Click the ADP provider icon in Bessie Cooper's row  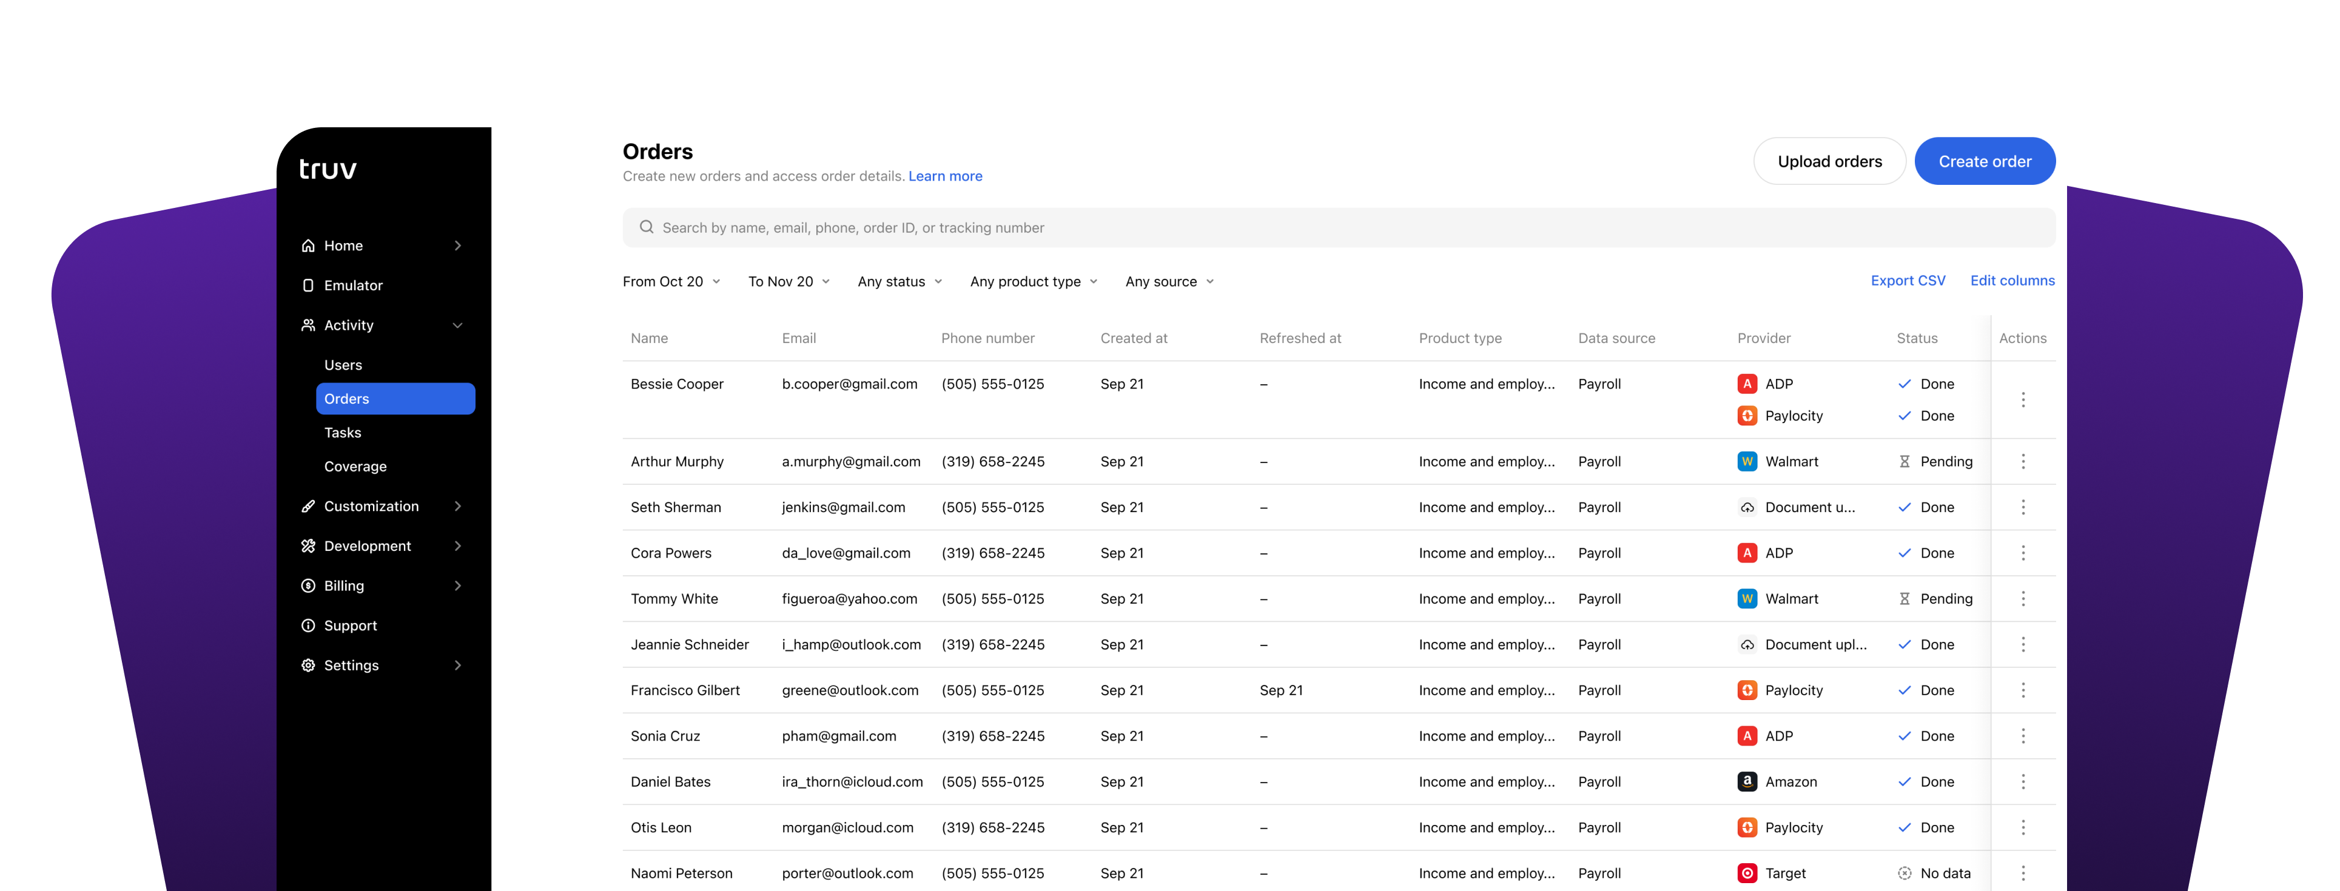pyautogui.click(x=1747, y=384)
